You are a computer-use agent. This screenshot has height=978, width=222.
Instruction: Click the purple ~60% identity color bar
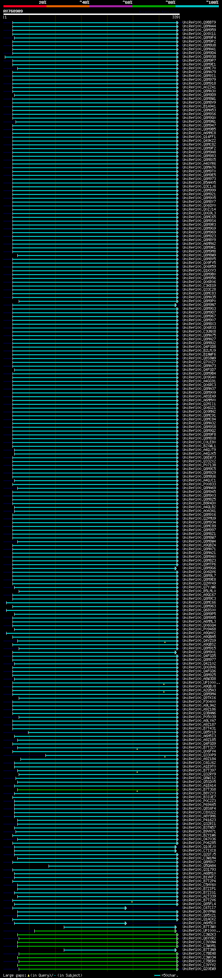(111, 6)
